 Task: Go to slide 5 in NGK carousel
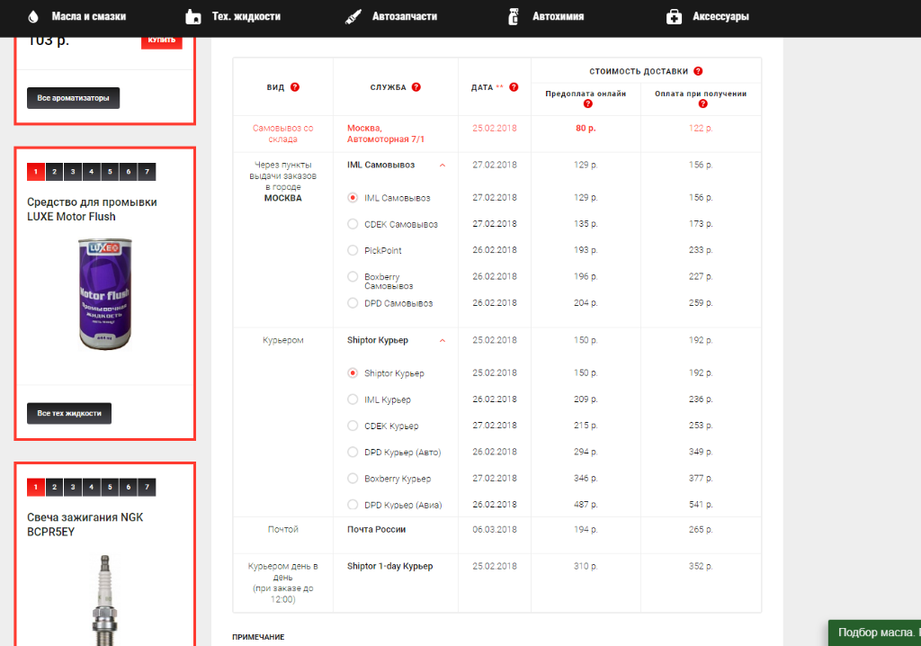coord(110,487)
